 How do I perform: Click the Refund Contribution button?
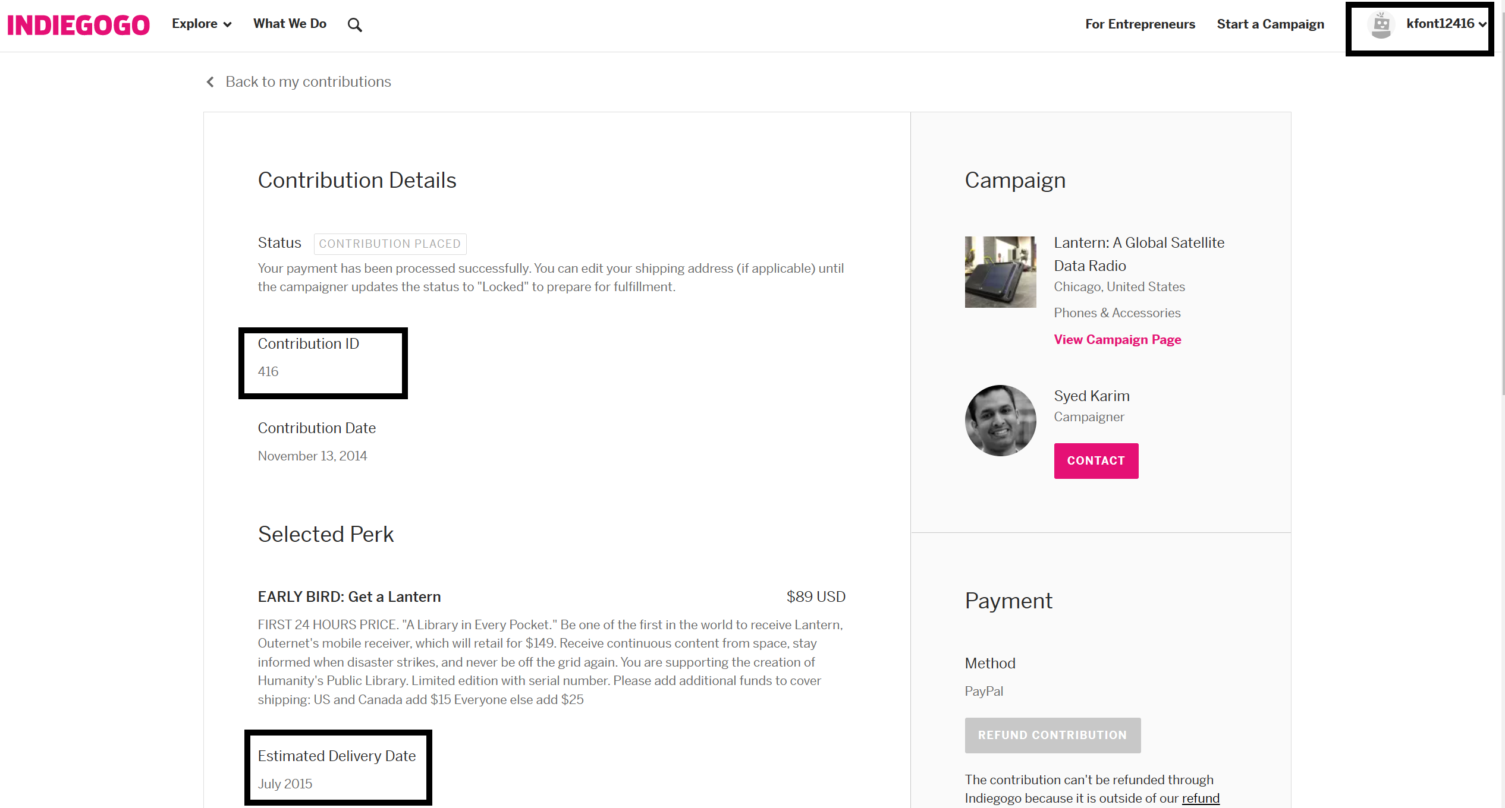(1052, 736)
